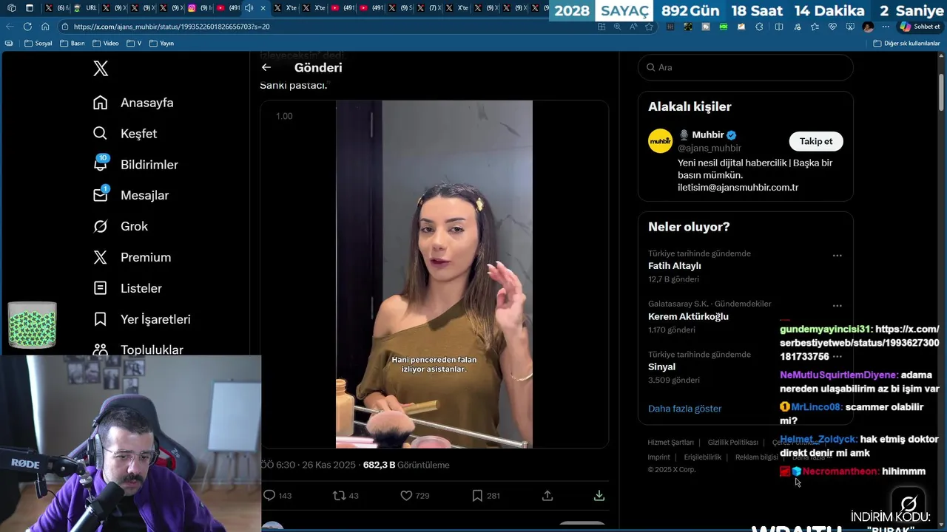
Task: Reload the page with refresh icon
Action: (27, 27)
